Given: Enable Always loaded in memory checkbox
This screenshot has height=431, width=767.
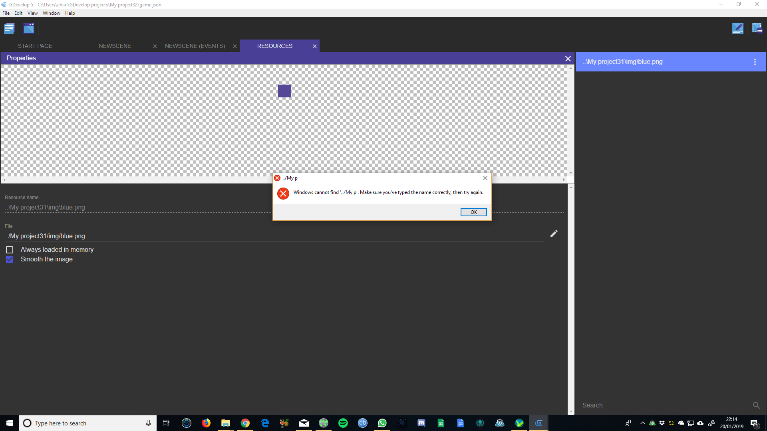Looking at the screenshot, I should [10, 250].
